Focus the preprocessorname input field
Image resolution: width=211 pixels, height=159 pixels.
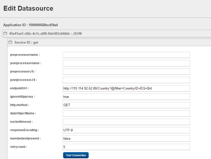coord(126,55)
